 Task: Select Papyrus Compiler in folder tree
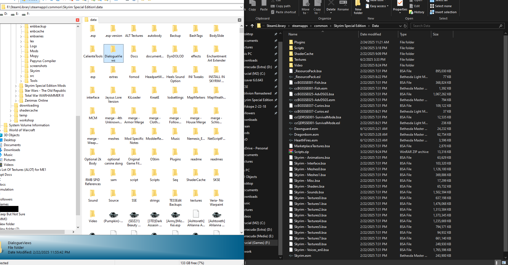point(43,61)
